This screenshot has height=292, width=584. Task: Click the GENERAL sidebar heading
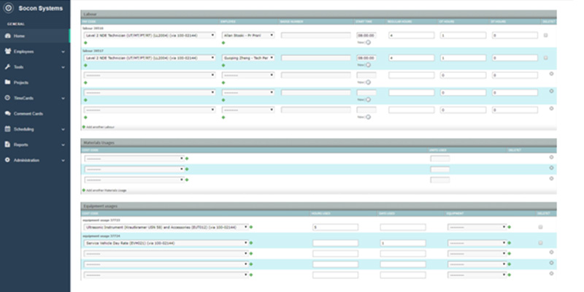coord(16,24)
